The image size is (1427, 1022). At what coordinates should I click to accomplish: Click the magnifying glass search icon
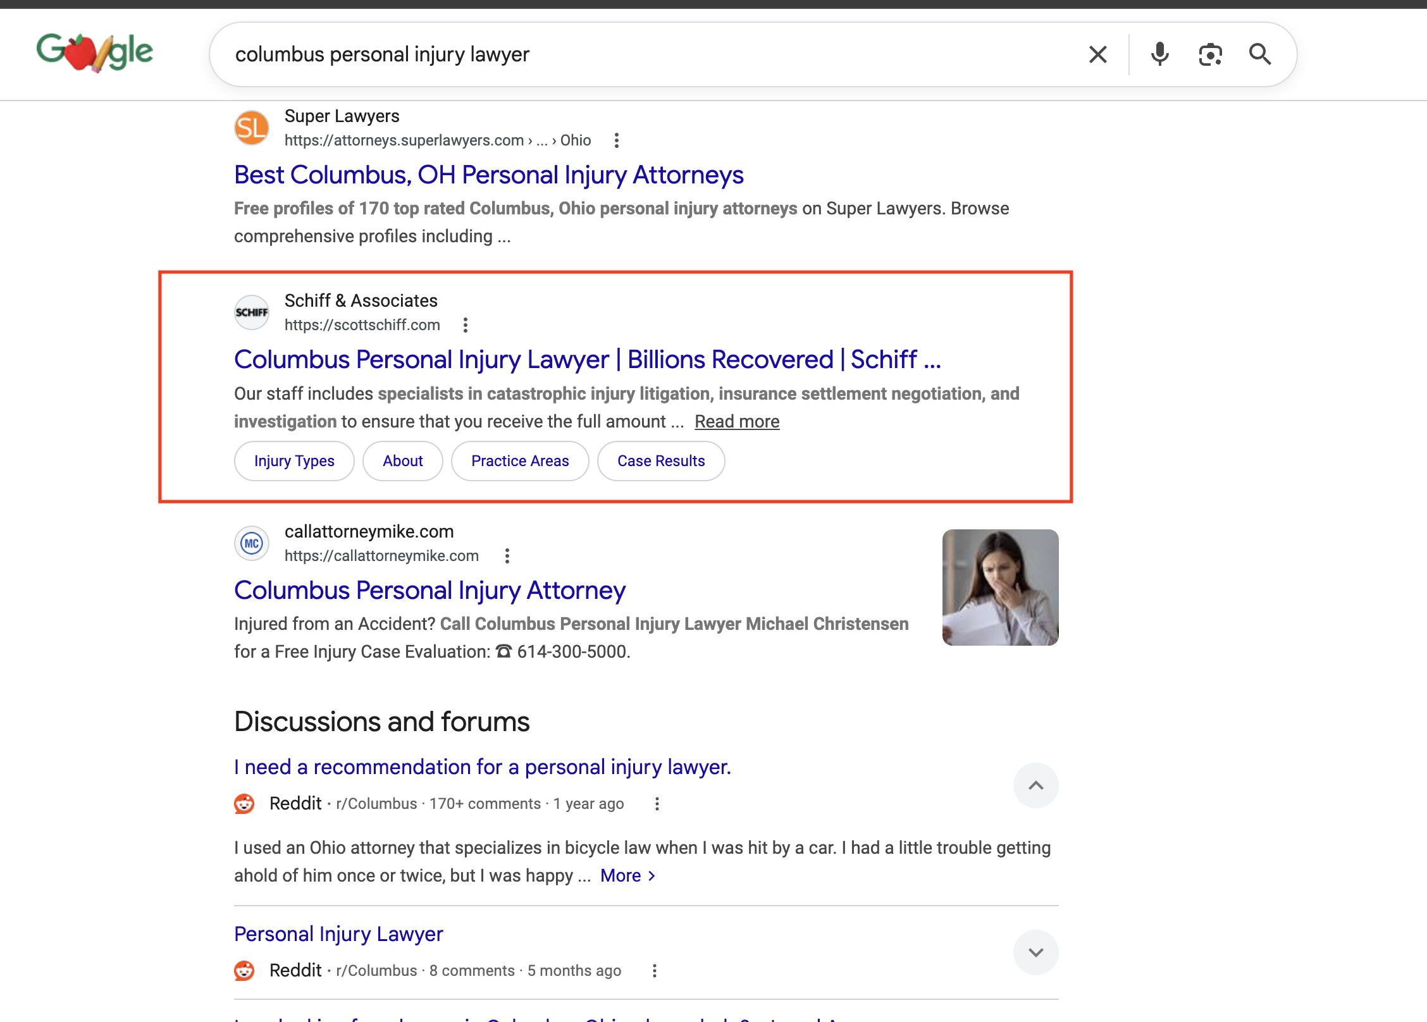1260,54
